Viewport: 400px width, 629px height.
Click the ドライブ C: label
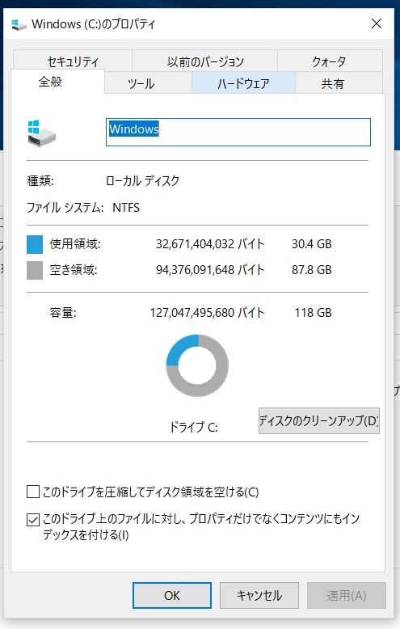(194, 427)
